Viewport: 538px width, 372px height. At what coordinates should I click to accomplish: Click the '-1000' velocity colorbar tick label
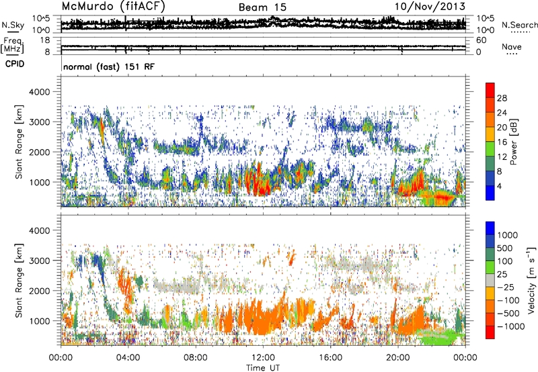pyautogui.click(x=510, y=326)
